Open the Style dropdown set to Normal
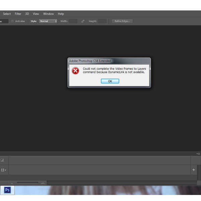 coord(48,21)
